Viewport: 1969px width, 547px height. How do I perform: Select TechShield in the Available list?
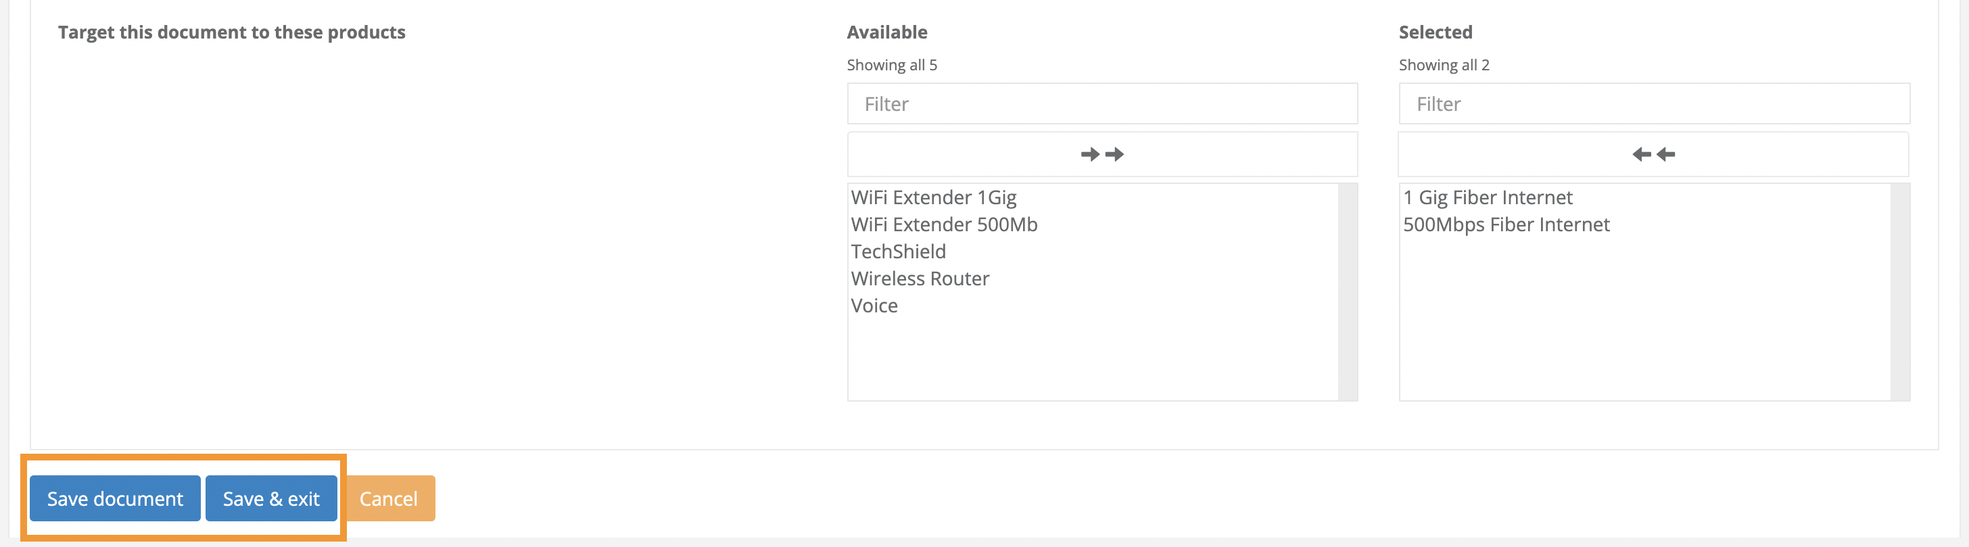point(898,251)
